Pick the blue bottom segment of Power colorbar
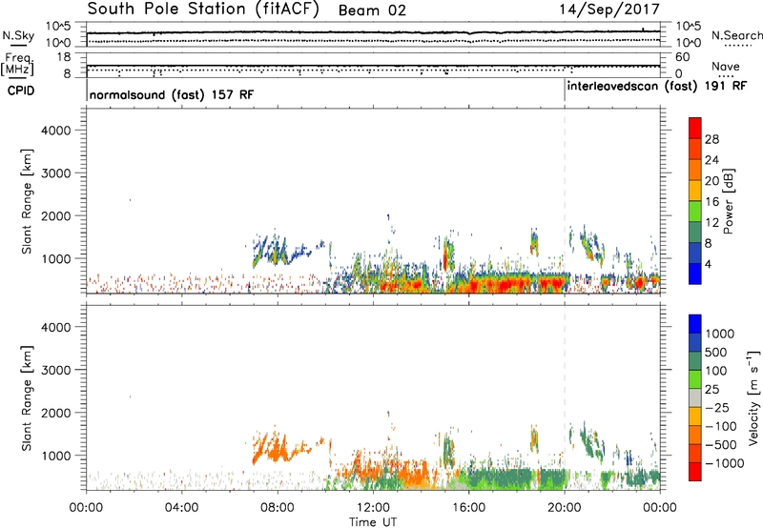This screenshot has height=528, width=763. tap(695, 274)
